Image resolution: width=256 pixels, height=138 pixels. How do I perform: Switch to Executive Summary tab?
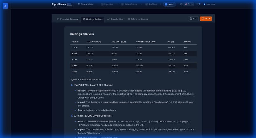point(68,19)
